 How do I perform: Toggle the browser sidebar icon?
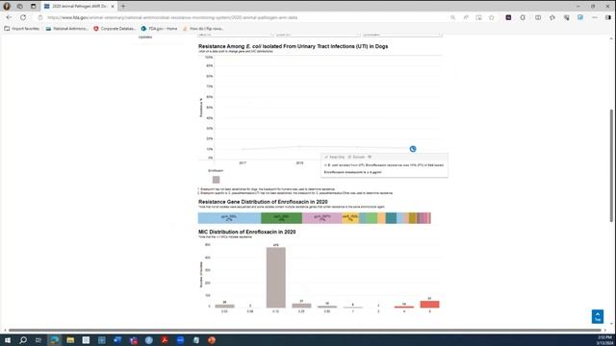tap(608, 17)
